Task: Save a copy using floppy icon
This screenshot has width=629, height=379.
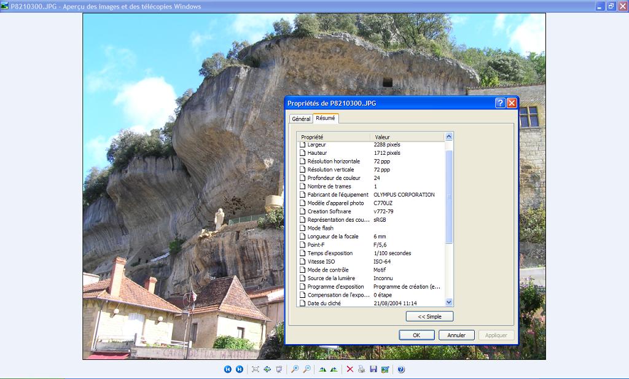Action: coord(373,369)
